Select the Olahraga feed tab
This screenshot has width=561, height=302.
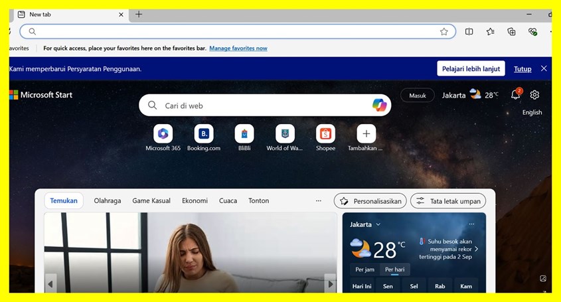(x=108, y=200)
